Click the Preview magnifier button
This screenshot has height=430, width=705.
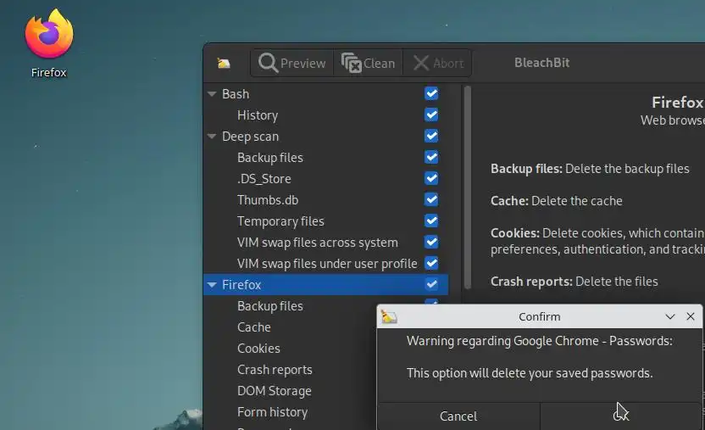(x=292, y=63)
